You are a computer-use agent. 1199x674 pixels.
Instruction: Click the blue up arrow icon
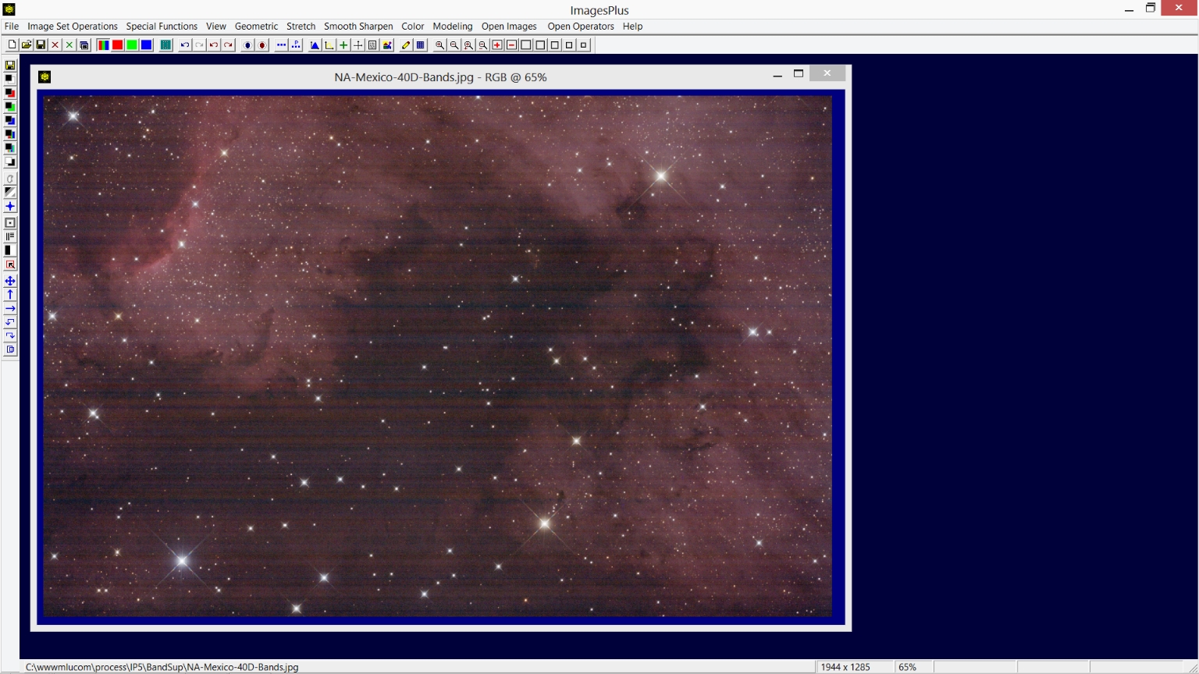[x=10, y=294]
